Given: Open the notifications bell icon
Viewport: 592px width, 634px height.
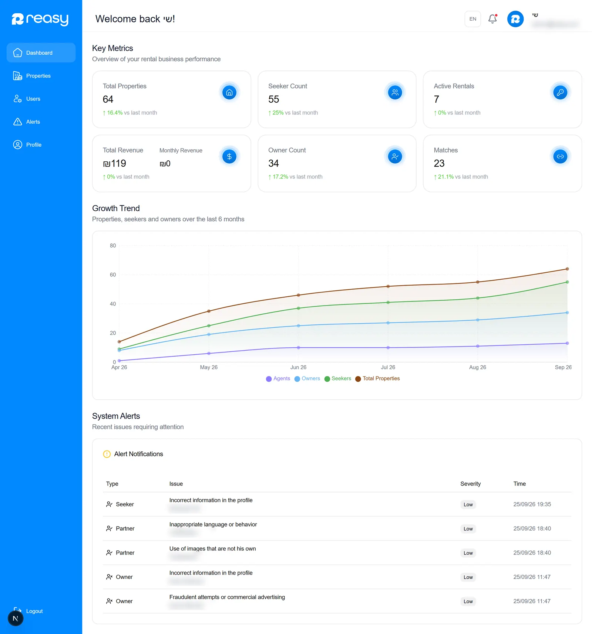Looking at the screenshot, I should [x=492, y=19].
